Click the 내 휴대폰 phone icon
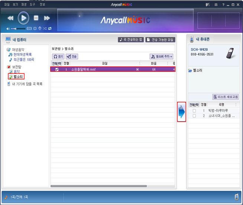Image resolution: width=243 pixels, height=205 pixels. pos(192,39)
